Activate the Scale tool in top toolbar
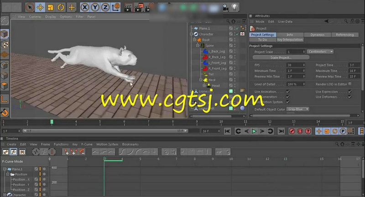Image resolution: width=365 pixels, height=197 pixels. (51, 7)
